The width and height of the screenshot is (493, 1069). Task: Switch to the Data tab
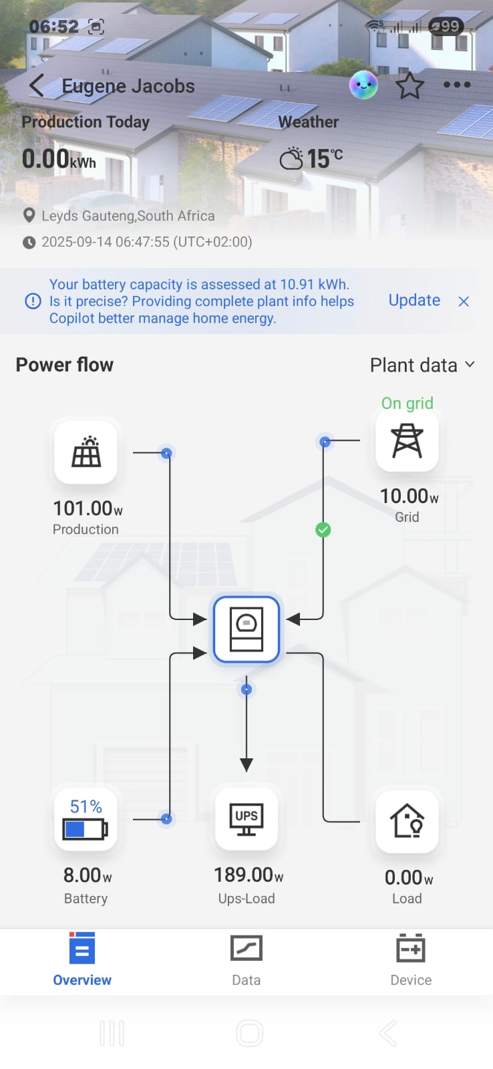point(246,959)
